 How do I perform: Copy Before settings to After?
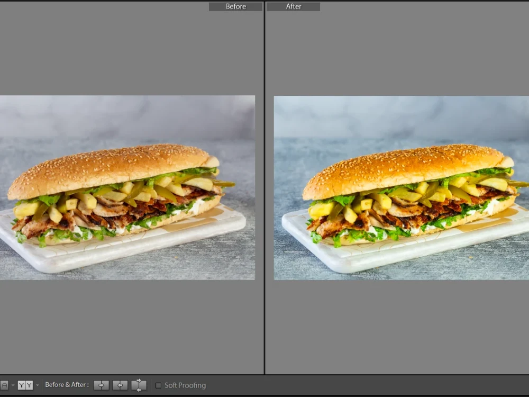click(101, 385)
